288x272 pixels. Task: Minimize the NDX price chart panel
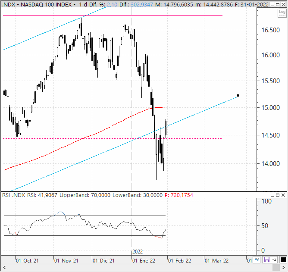pos(272,5)
